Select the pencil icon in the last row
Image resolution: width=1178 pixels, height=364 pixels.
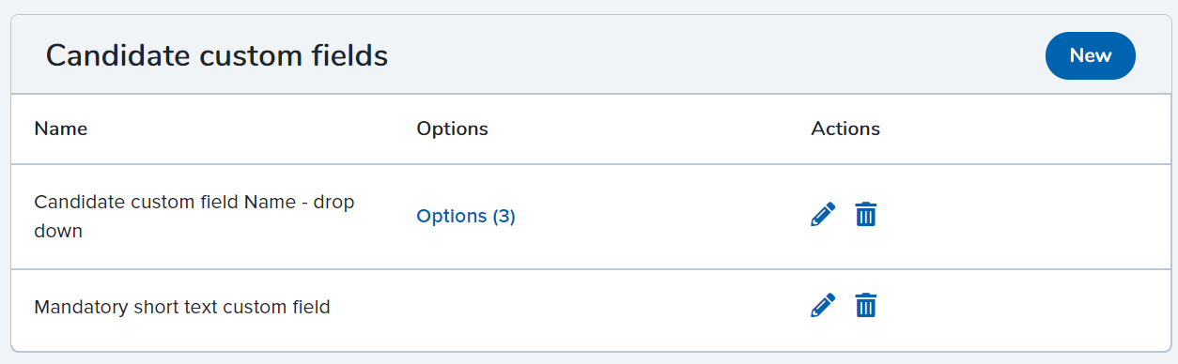822,306
